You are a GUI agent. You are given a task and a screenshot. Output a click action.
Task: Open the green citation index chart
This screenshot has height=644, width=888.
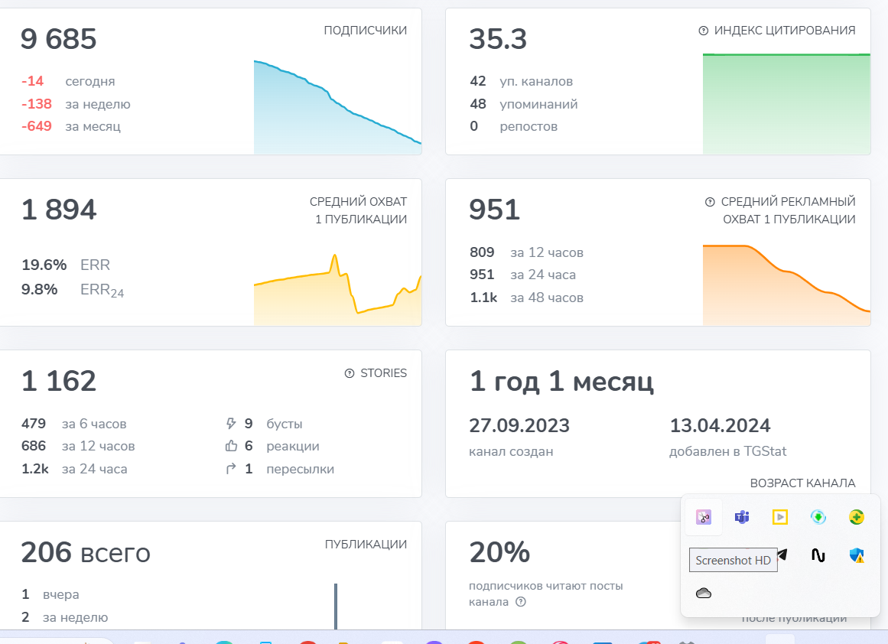point(786,104)
